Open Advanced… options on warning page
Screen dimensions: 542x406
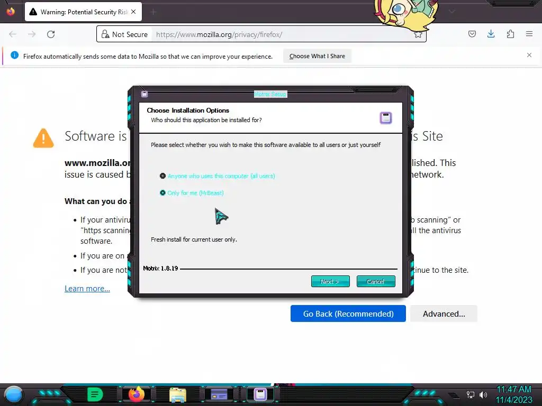[444, 313]
